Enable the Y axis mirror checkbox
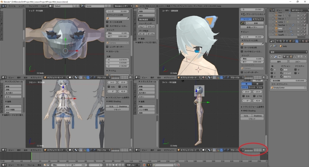The height and width of the screenshot is (167, 309). (272, 73)
